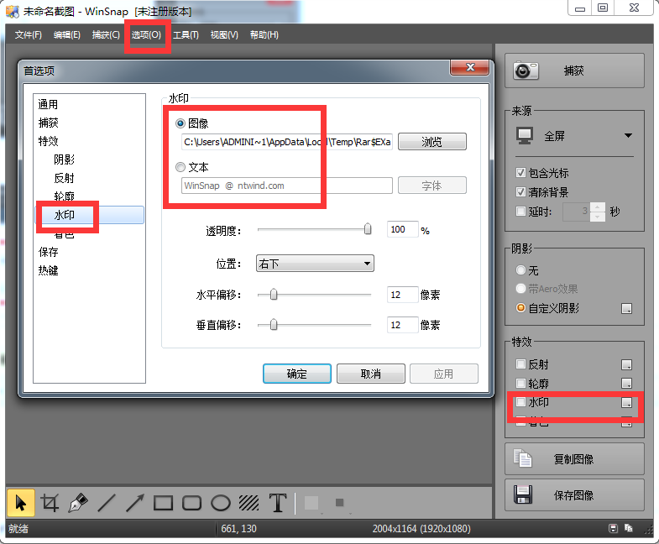This screenshot has height=544, width=659.
Task: Click the 确定 OK button
Action: (x=296, y=374)
